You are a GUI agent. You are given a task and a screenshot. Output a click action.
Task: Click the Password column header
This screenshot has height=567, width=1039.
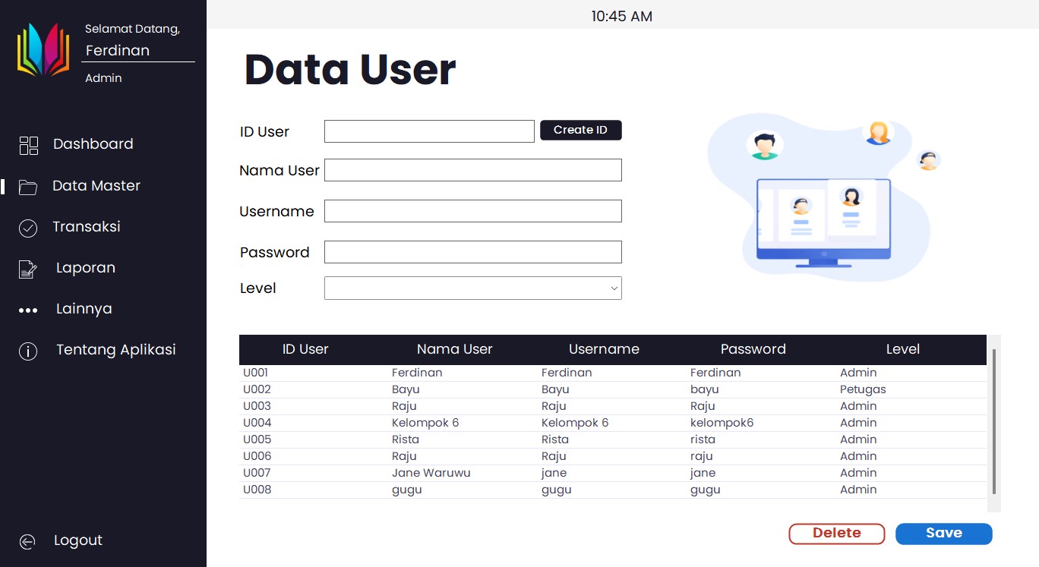coord(753,349)
